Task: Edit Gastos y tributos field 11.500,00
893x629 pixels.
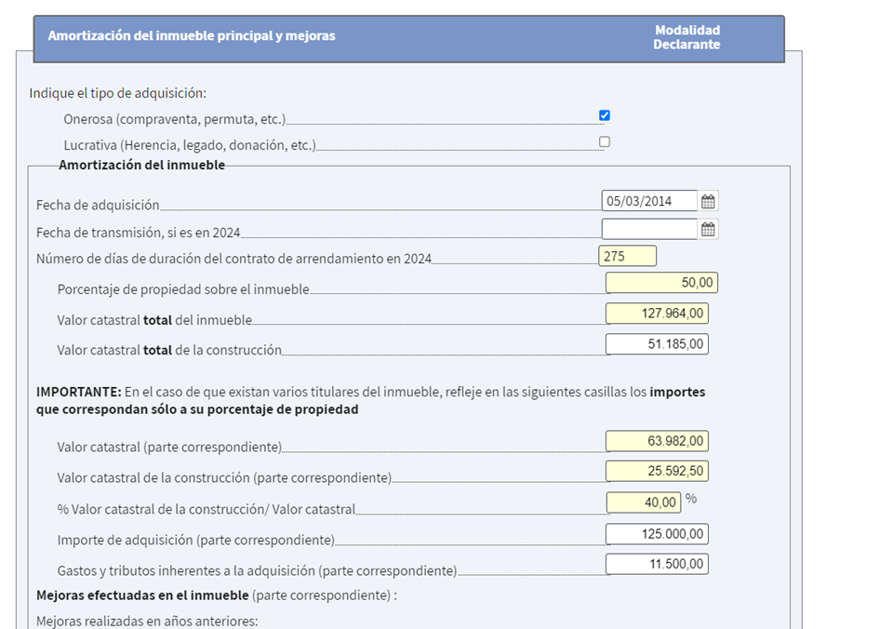Action: point(658,564)
